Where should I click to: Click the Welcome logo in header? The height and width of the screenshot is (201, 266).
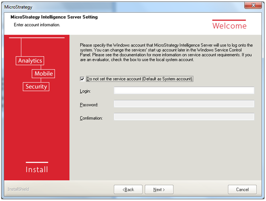click(229, 26)
